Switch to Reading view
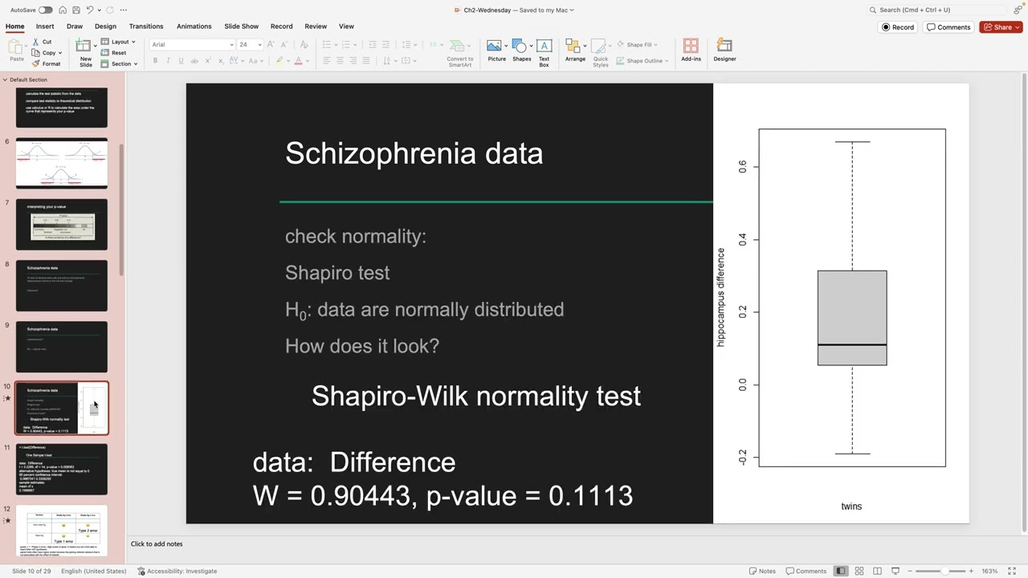 point(877,571)
